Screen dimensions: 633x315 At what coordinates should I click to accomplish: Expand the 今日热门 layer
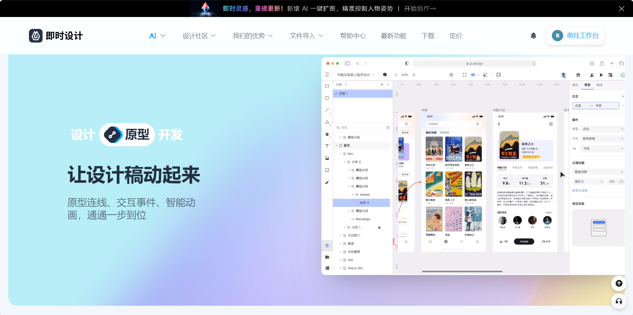pyautogui.click(x=341, y=235)
